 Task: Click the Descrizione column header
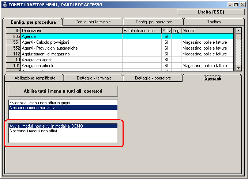(x=72, y=31)
